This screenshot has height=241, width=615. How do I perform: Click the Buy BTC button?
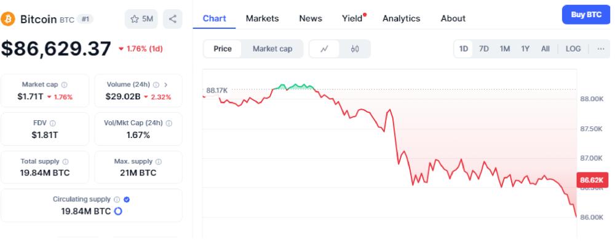point(586,15)
